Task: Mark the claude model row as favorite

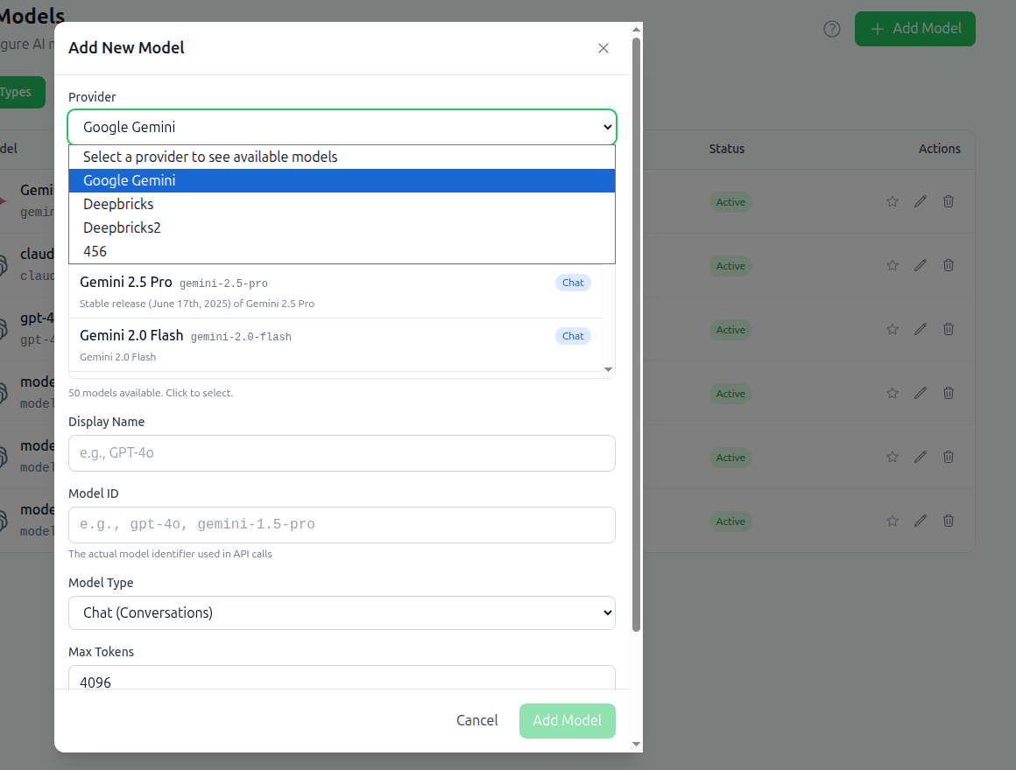Action: (x=893, y=265)
